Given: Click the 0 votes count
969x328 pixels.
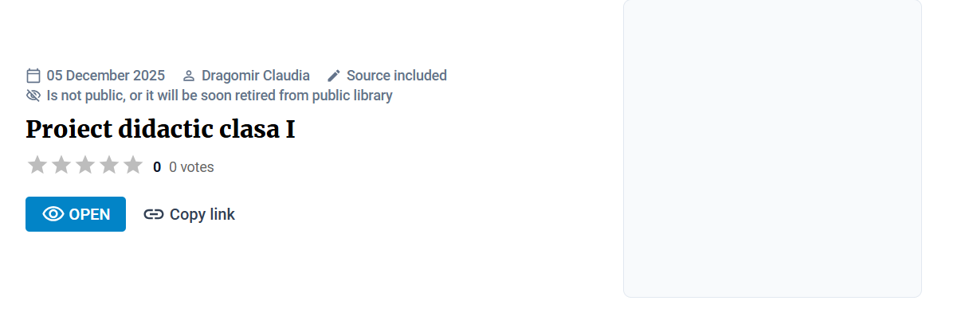Looking at the screenshot, I should pyautogui.click(x=191, y=167).
